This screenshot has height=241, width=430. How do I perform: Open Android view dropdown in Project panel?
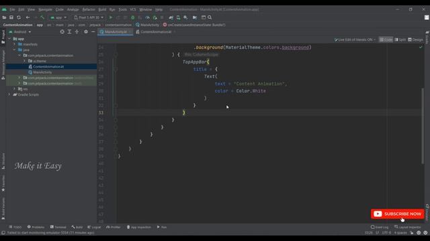click(x=20, y=31)
